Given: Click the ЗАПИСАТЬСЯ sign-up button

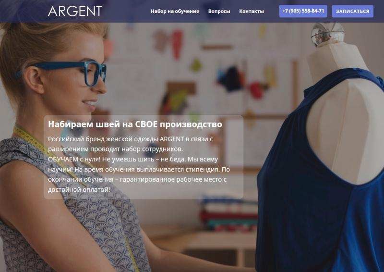Looking at the screenshot, I should click(352, 11).
